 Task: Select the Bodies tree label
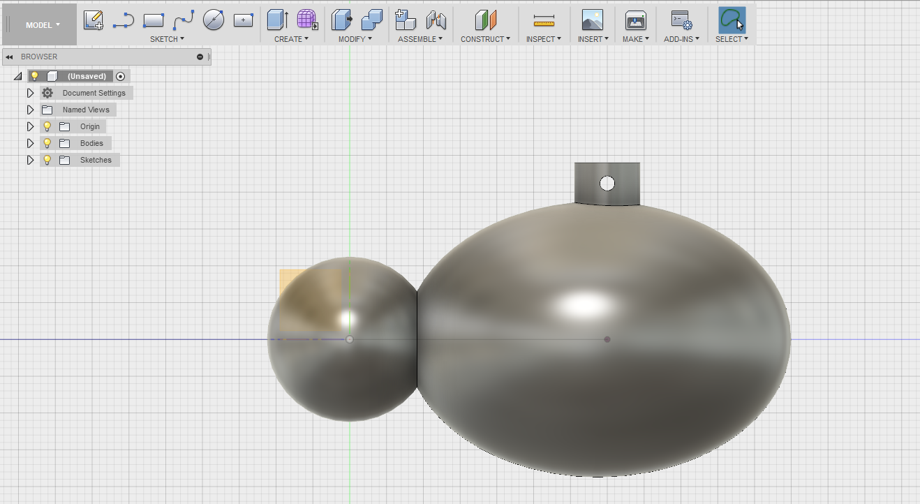coord(91,143)
